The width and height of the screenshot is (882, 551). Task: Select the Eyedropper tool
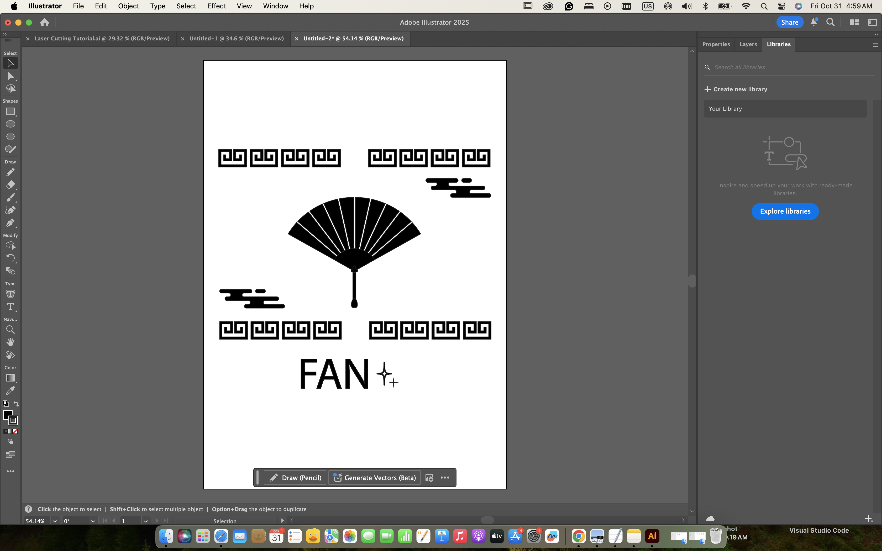tap(10, 391)
